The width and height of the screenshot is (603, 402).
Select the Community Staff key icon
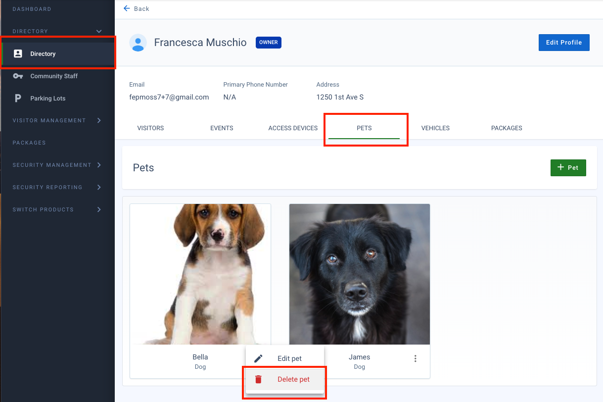pos(19,76)
